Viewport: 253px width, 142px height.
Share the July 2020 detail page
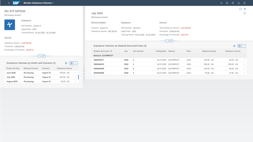tap(245, 13)
